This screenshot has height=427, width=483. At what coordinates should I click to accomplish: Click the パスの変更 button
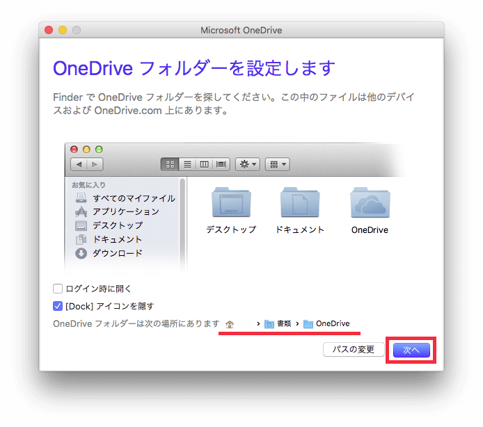tap(354, 349)
